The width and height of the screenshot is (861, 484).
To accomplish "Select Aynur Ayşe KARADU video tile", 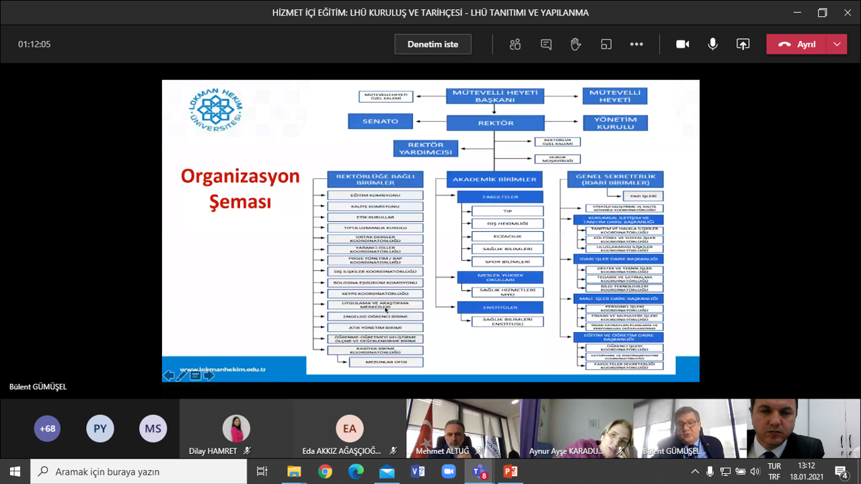I will tap(576, 429).
